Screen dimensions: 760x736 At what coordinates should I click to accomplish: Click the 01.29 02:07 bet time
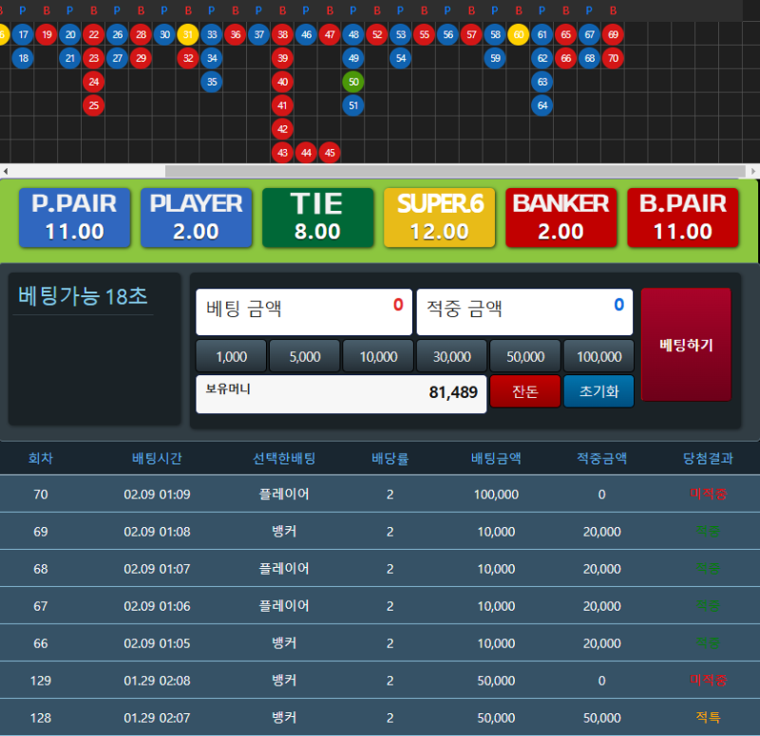157,718
